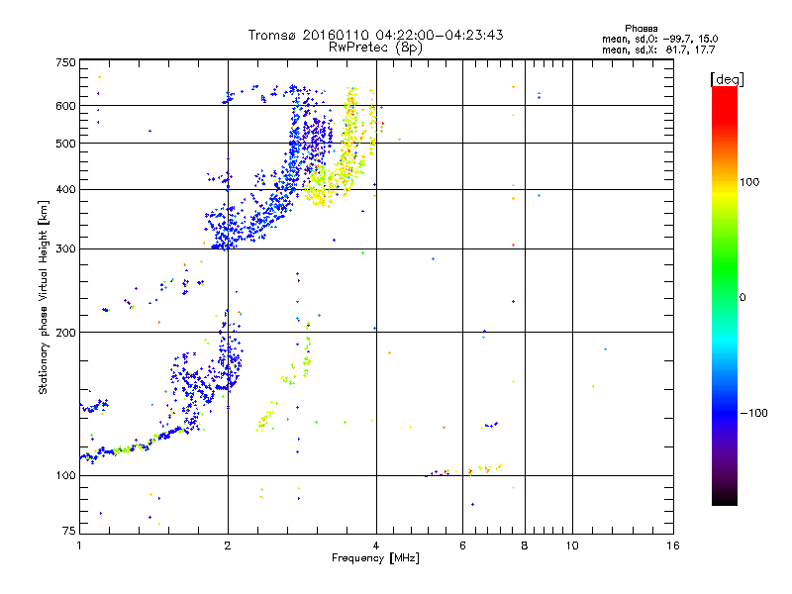The height and width of the screenshot is (594, 792).
Task: Click the colorbar tick label '100'
Action: 749,182
